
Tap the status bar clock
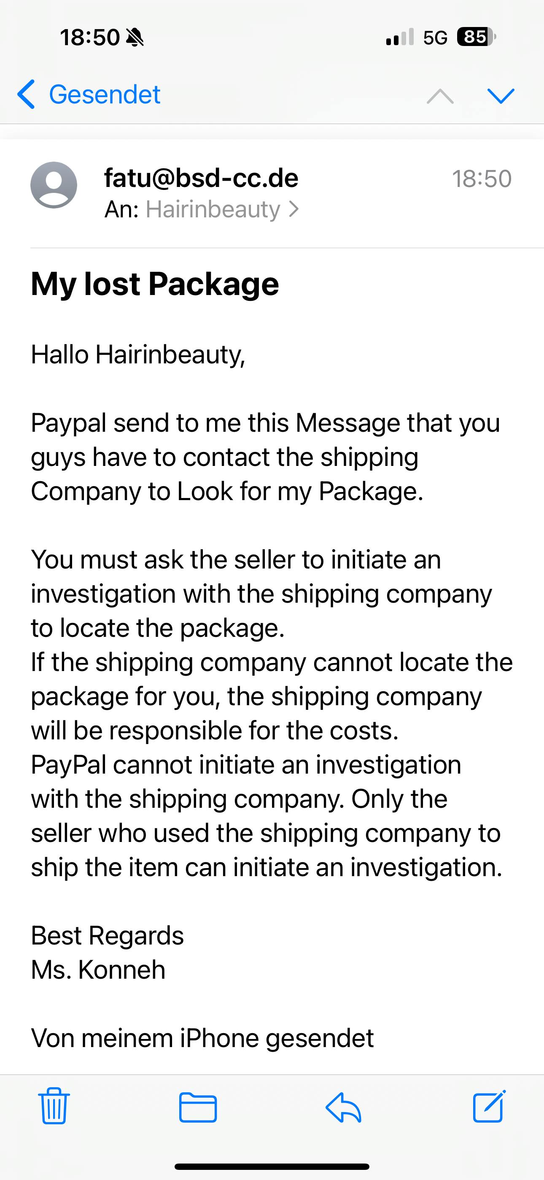[x=90, y=37]
